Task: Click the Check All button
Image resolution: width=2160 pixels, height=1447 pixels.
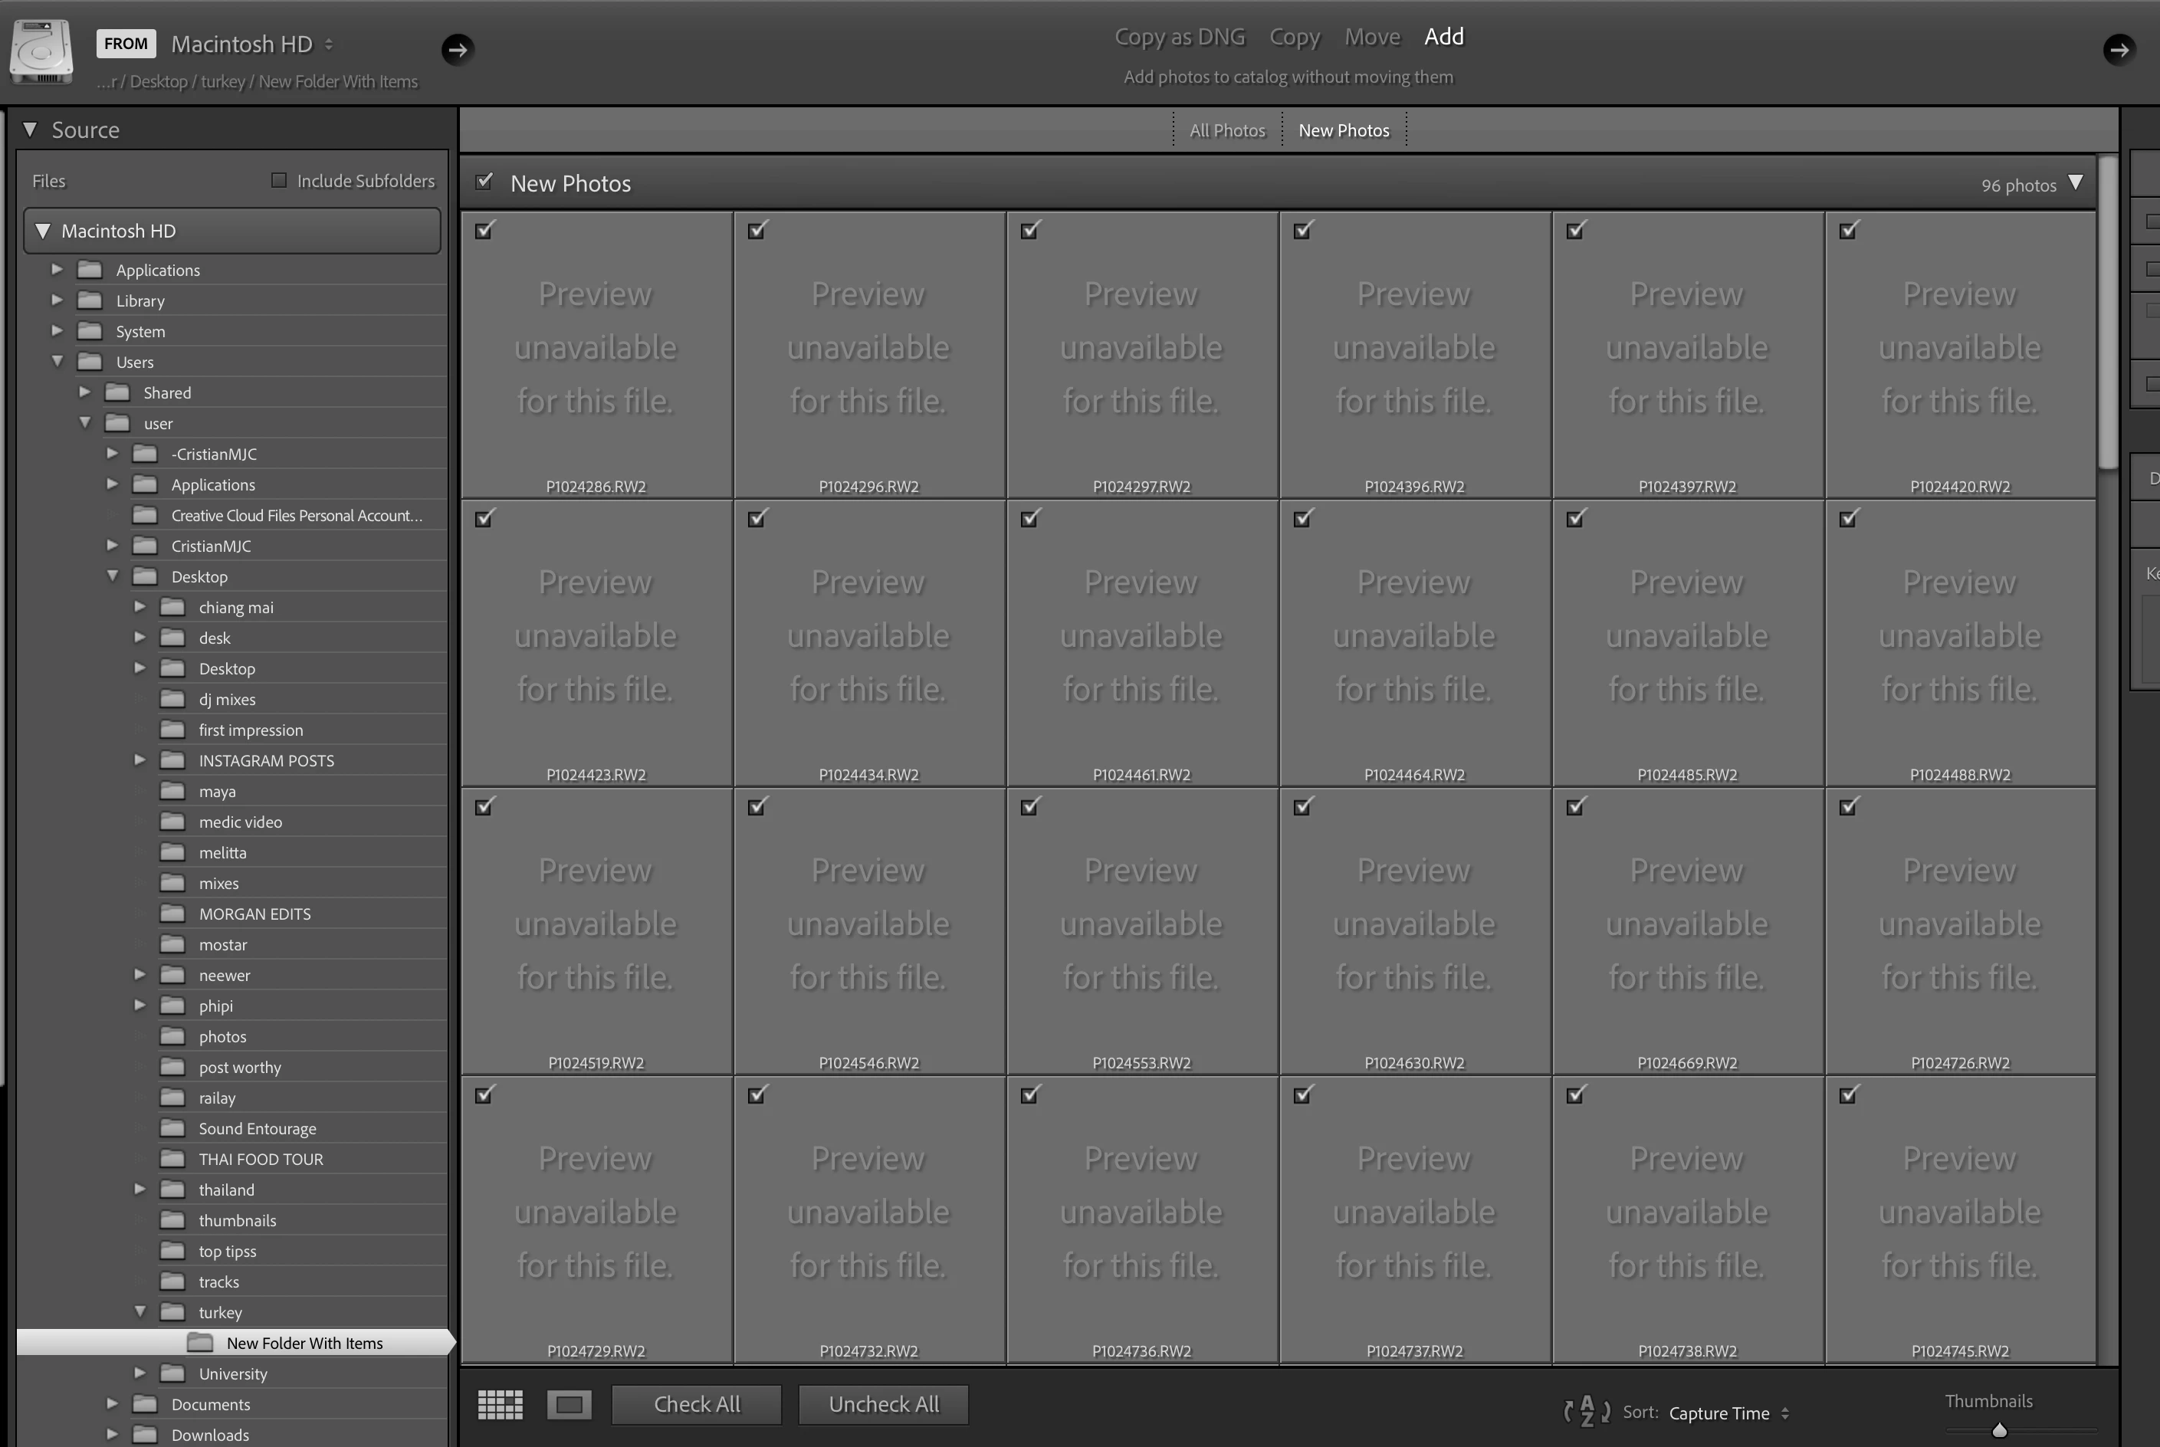Action: (x=697, y=1403)
